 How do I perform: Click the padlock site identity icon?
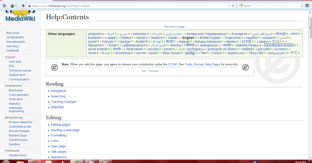tap(29, 6)
